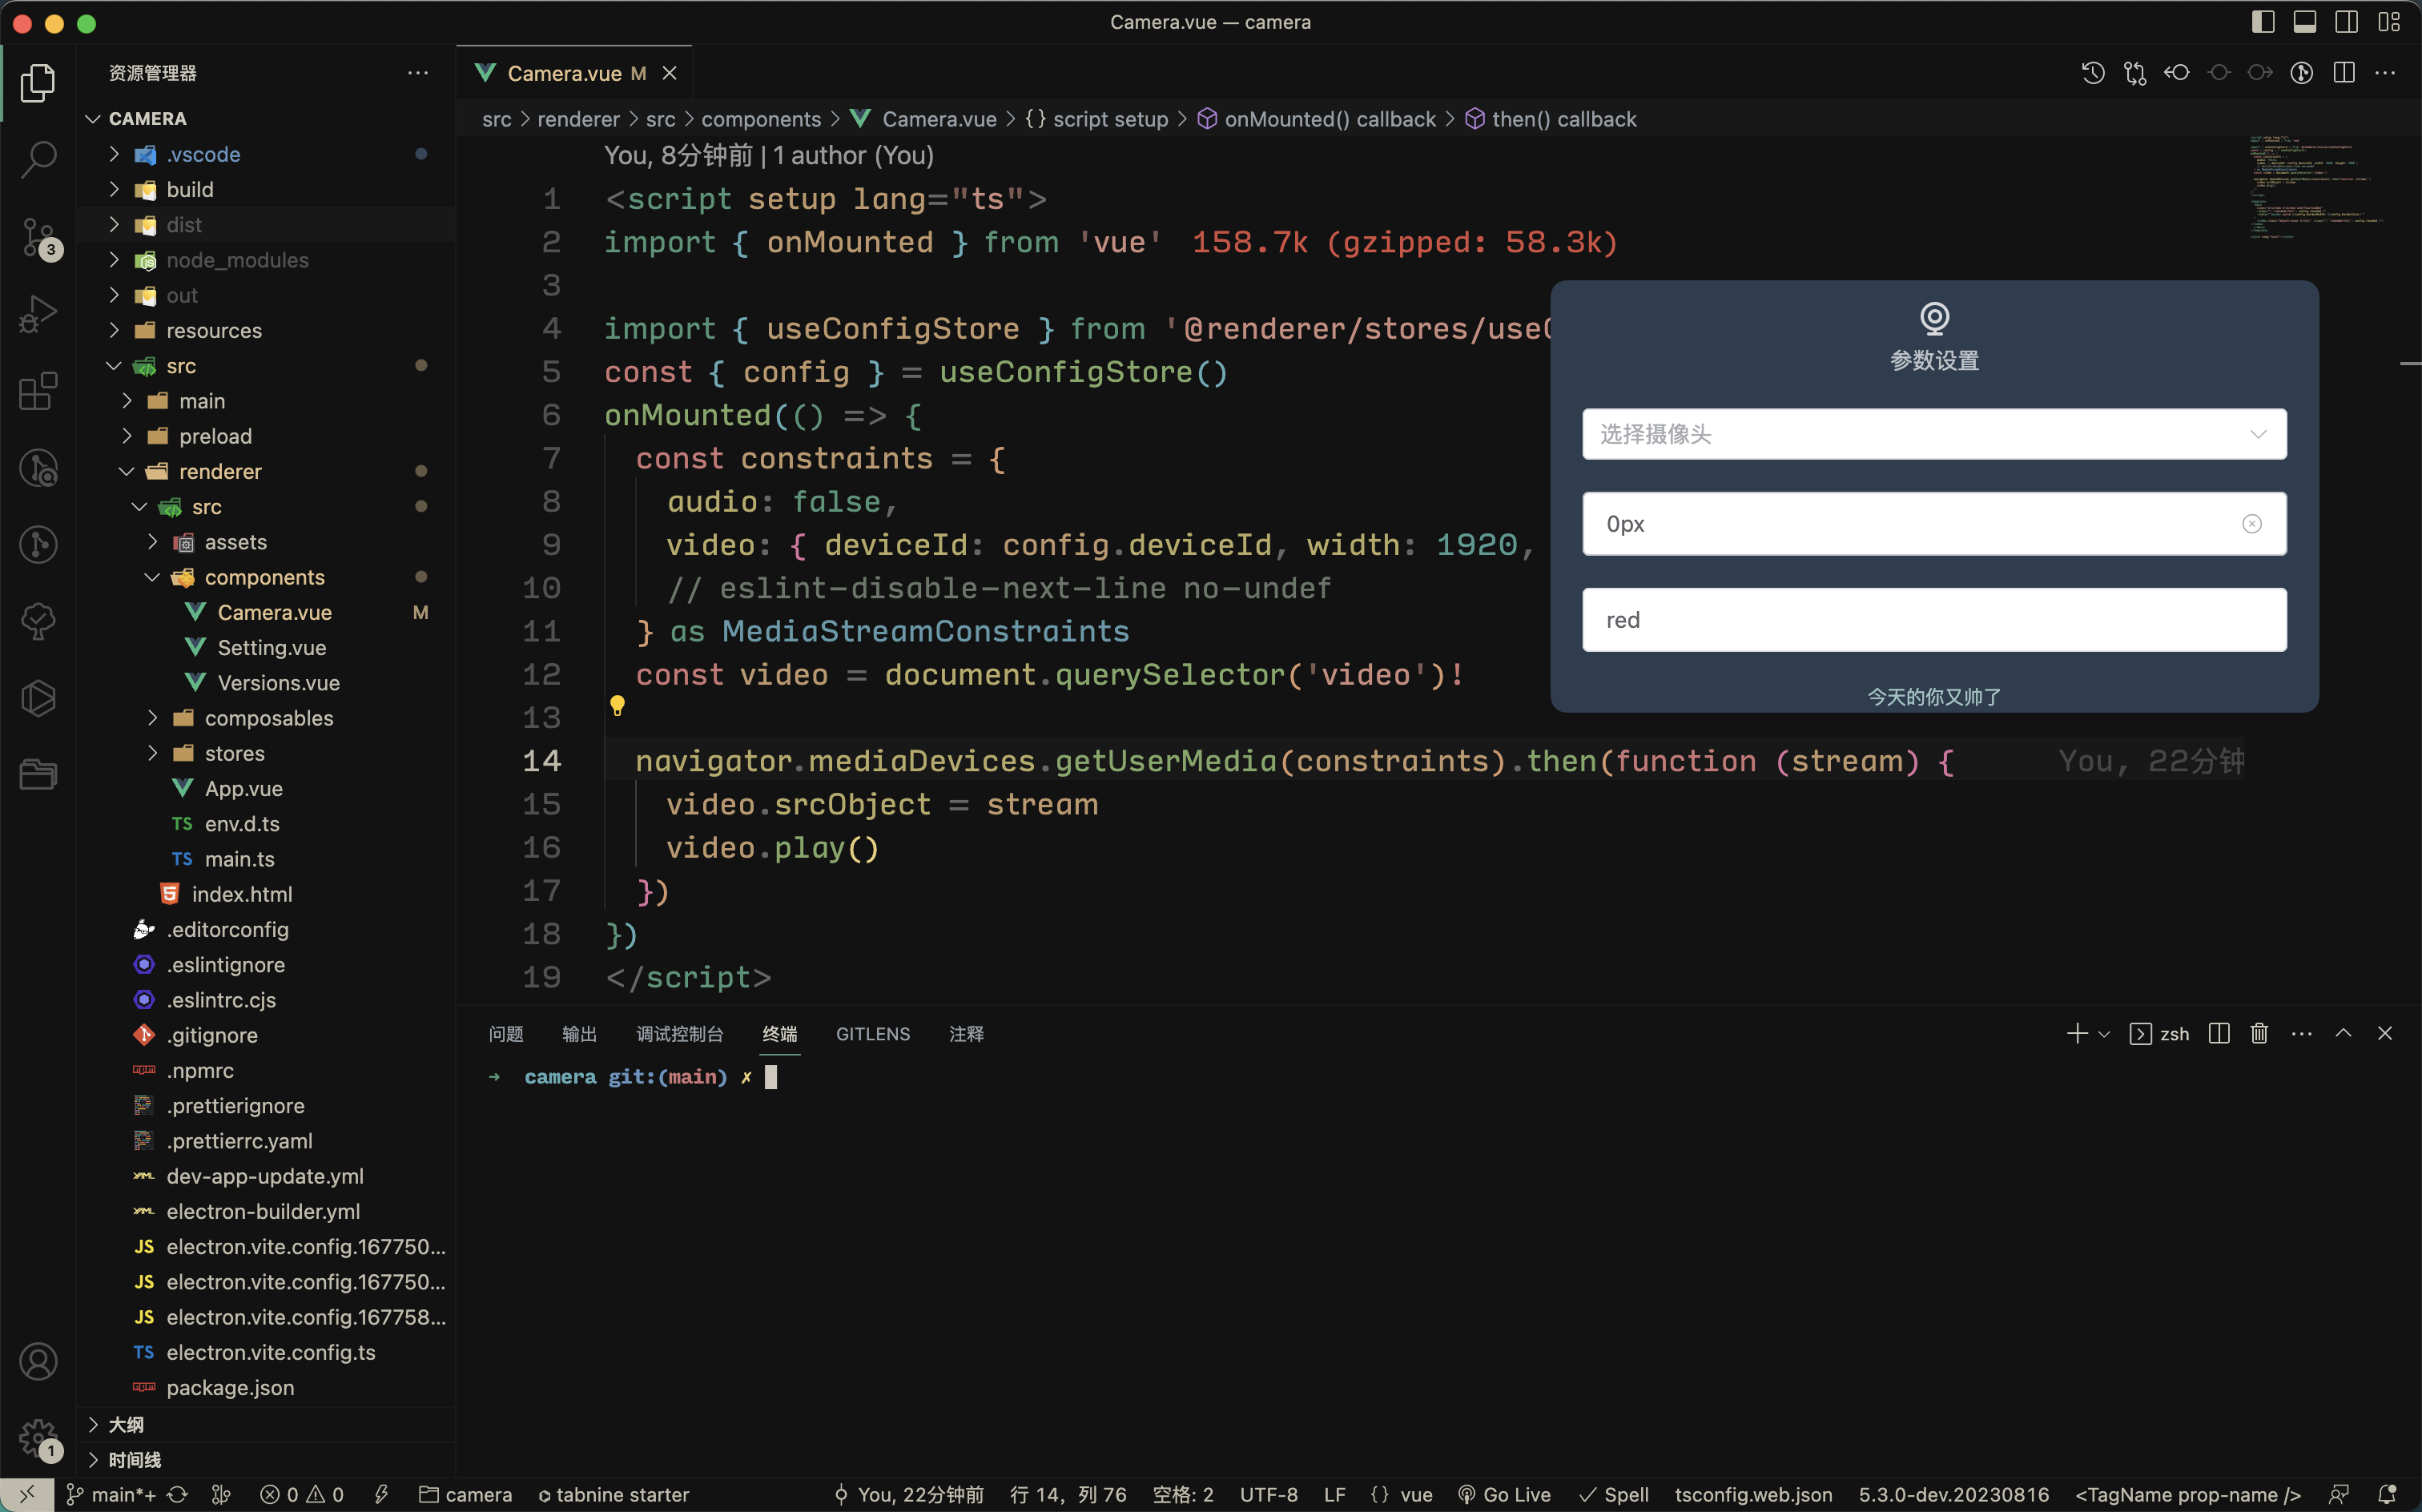Toggle secondary side bar layout icon
The image size is (2422, 1512).
(x=2347, y=22)
